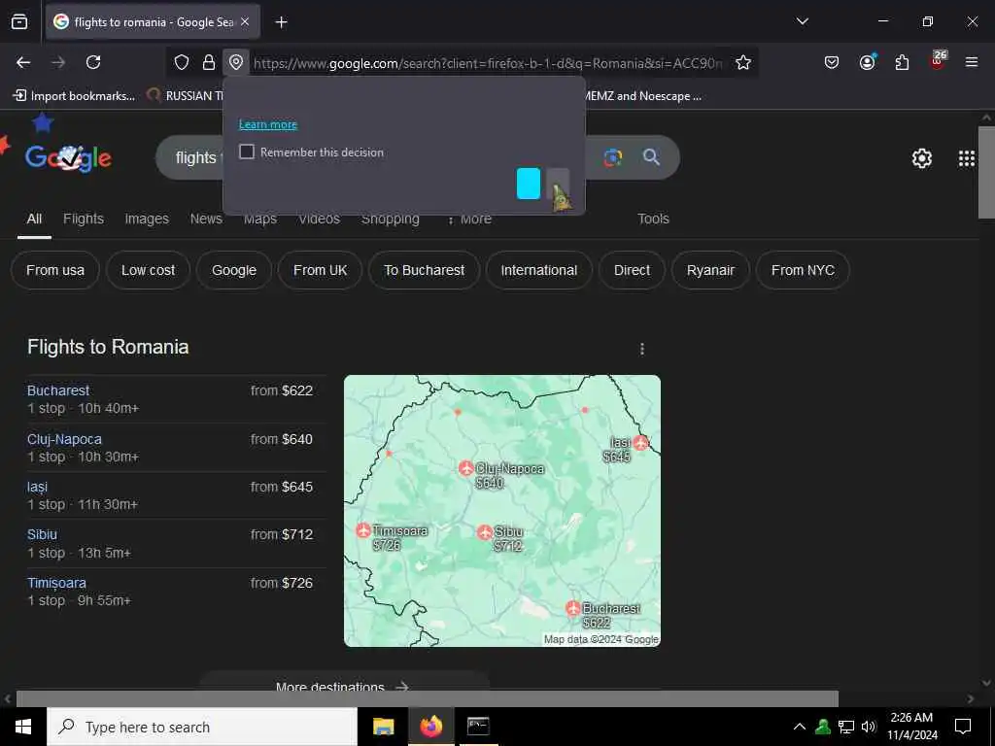Open uBlock extension icon showing 26
Image resolution: width=995 pixels, height=746 pixels.
[x=938, y=61]
